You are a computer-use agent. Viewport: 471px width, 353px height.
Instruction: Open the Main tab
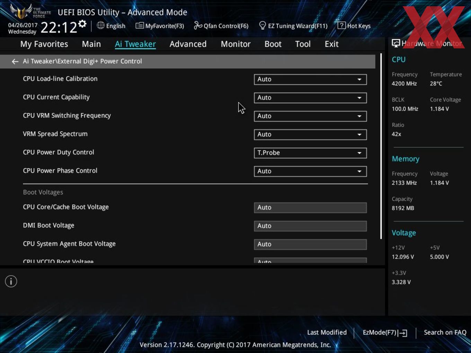[91, 44]
